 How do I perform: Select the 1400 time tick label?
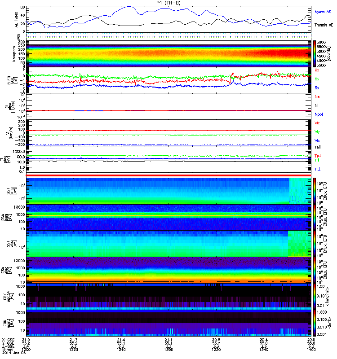(x=311, y=350)
